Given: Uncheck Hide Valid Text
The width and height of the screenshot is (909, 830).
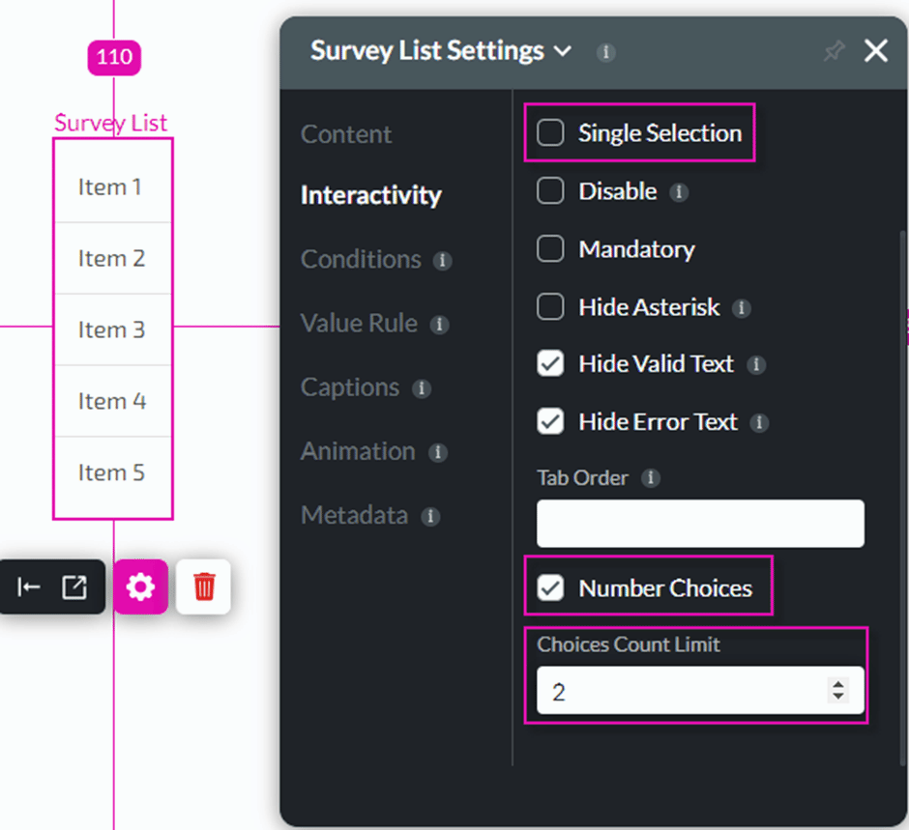Looking at the screenshot, I should pyautogui.click(x=550, y=364).
